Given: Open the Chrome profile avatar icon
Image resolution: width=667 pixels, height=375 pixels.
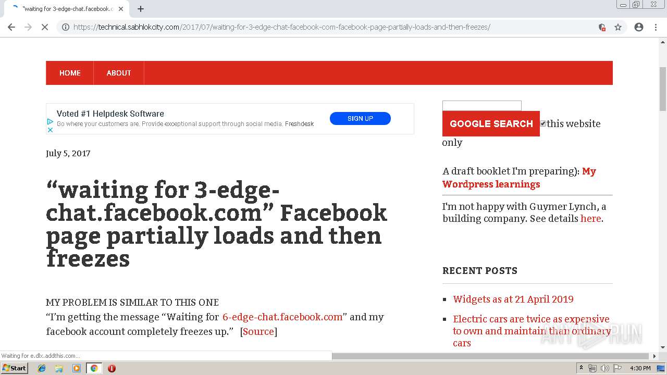Looking at the screenshot, I should click(x=639, y=27).
